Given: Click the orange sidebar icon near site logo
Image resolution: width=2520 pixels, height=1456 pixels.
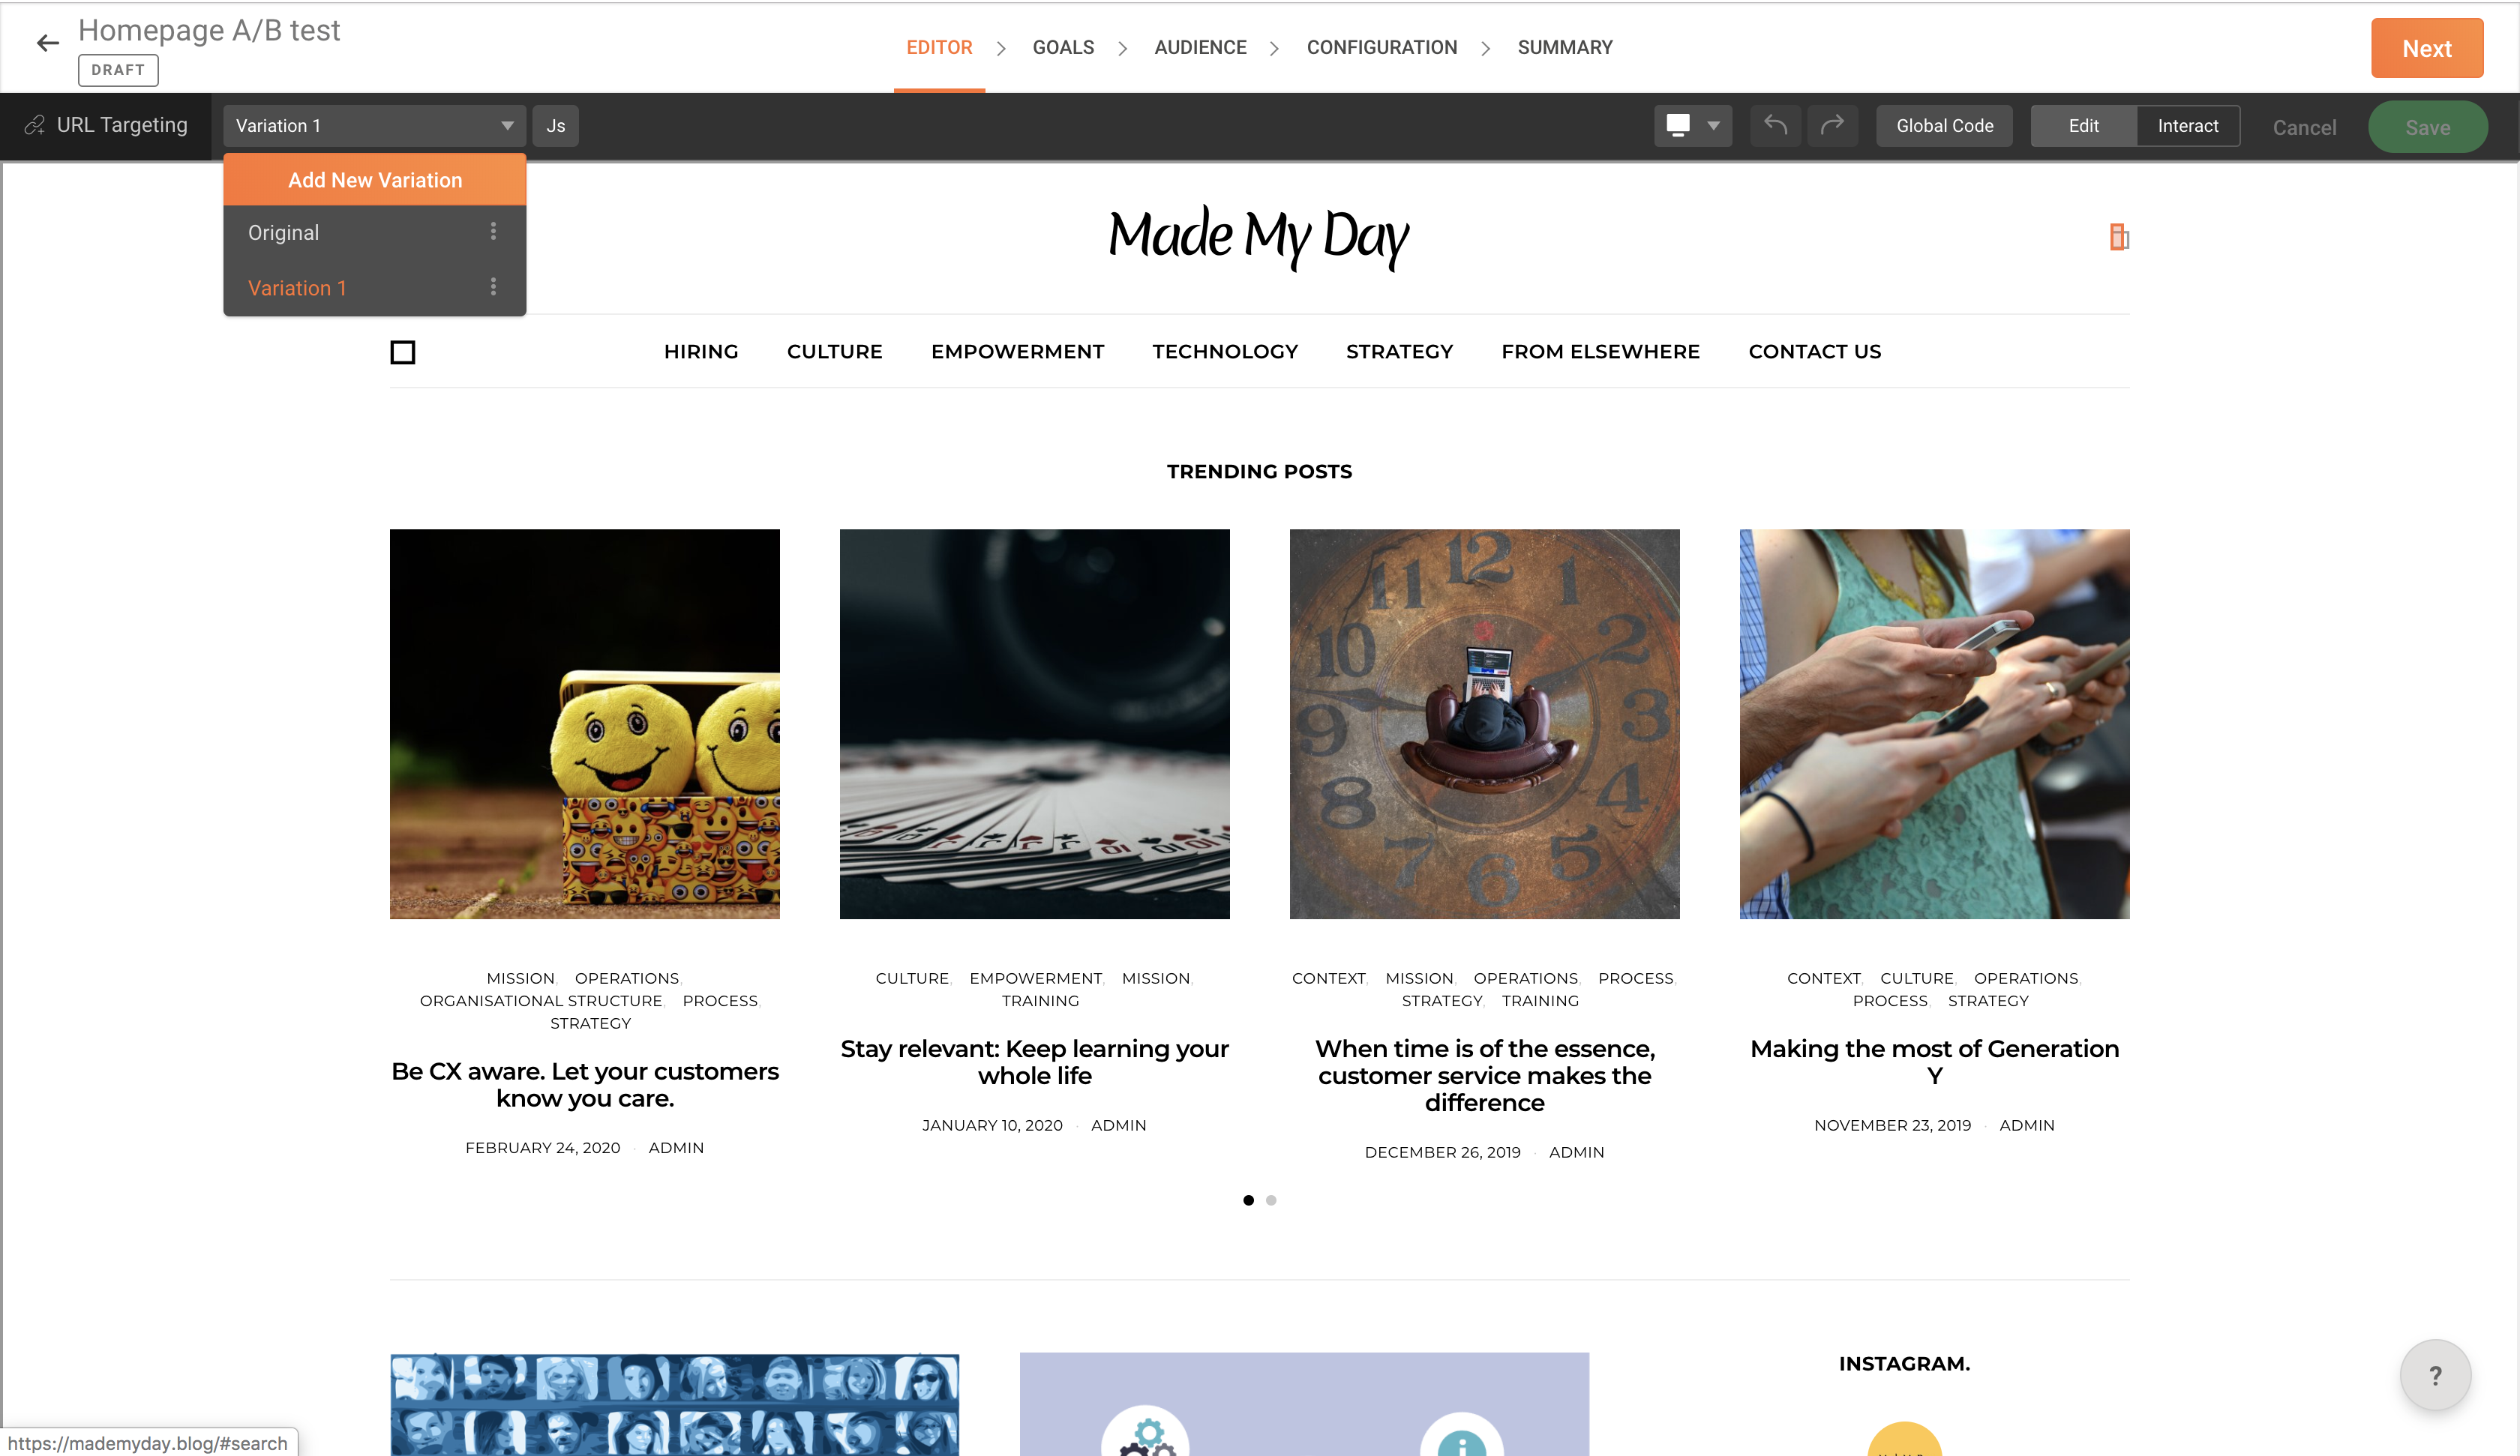Looking at the screenshot, I should click(2118, 237).
